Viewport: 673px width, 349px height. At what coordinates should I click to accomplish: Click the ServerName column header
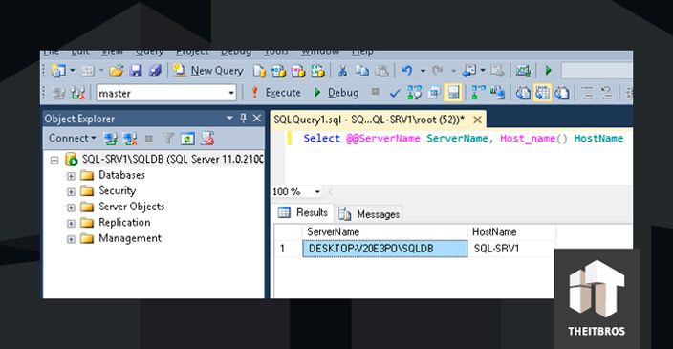tap(385, 231)
